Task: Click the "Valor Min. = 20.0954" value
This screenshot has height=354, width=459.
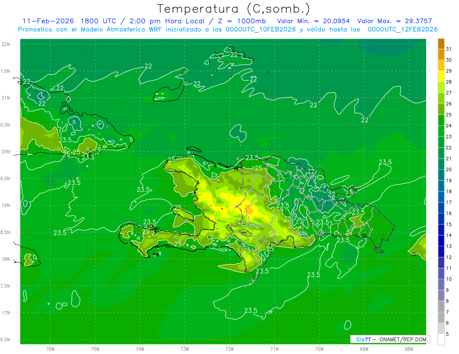Action: 313,21
